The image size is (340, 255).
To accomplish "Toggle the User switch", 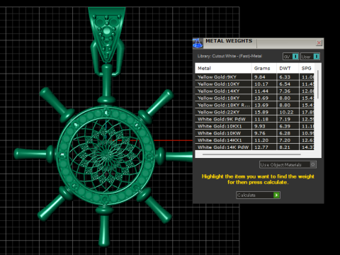I will tap(310, 57).
